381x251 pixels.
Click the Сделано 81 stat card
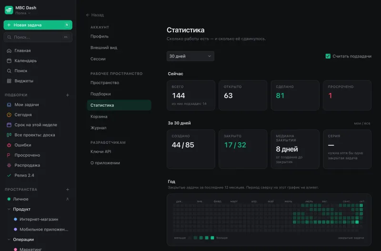[x=295, y=95]
